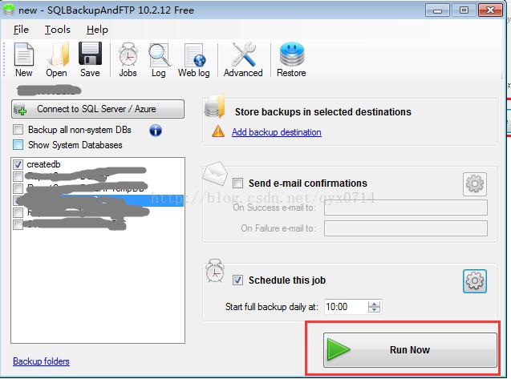Click On Failure e-mail field
This screenshot has height=379, width=511.
(406, 228)
